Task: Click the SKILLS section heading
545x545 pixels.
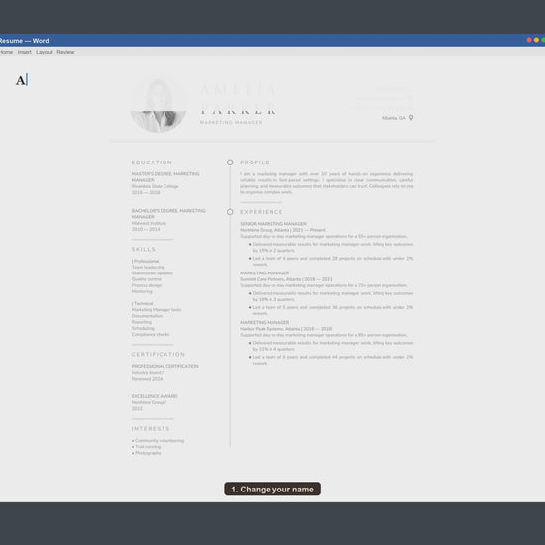Action: pos(144,249)
